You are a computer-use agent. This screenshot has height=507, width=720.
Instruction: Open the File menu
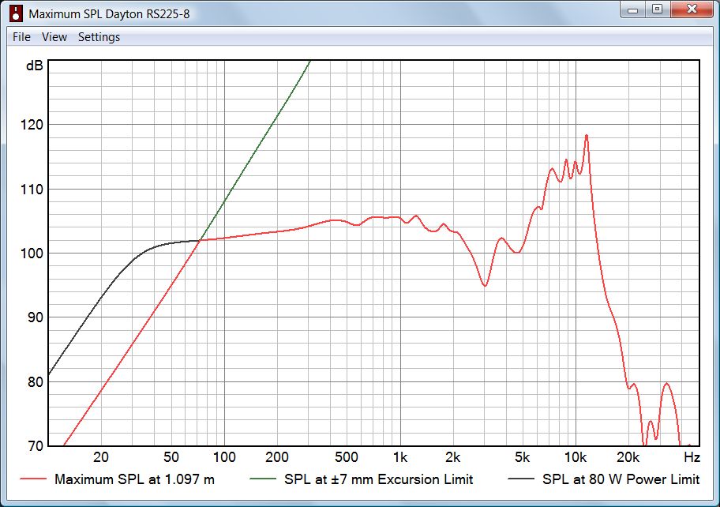point(21,37)
